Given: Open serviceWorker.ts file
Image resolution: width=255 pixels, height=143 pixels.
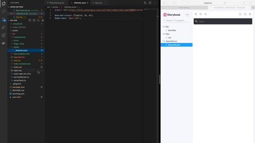Looking at the screenshot, I should (x=21, y=77).
